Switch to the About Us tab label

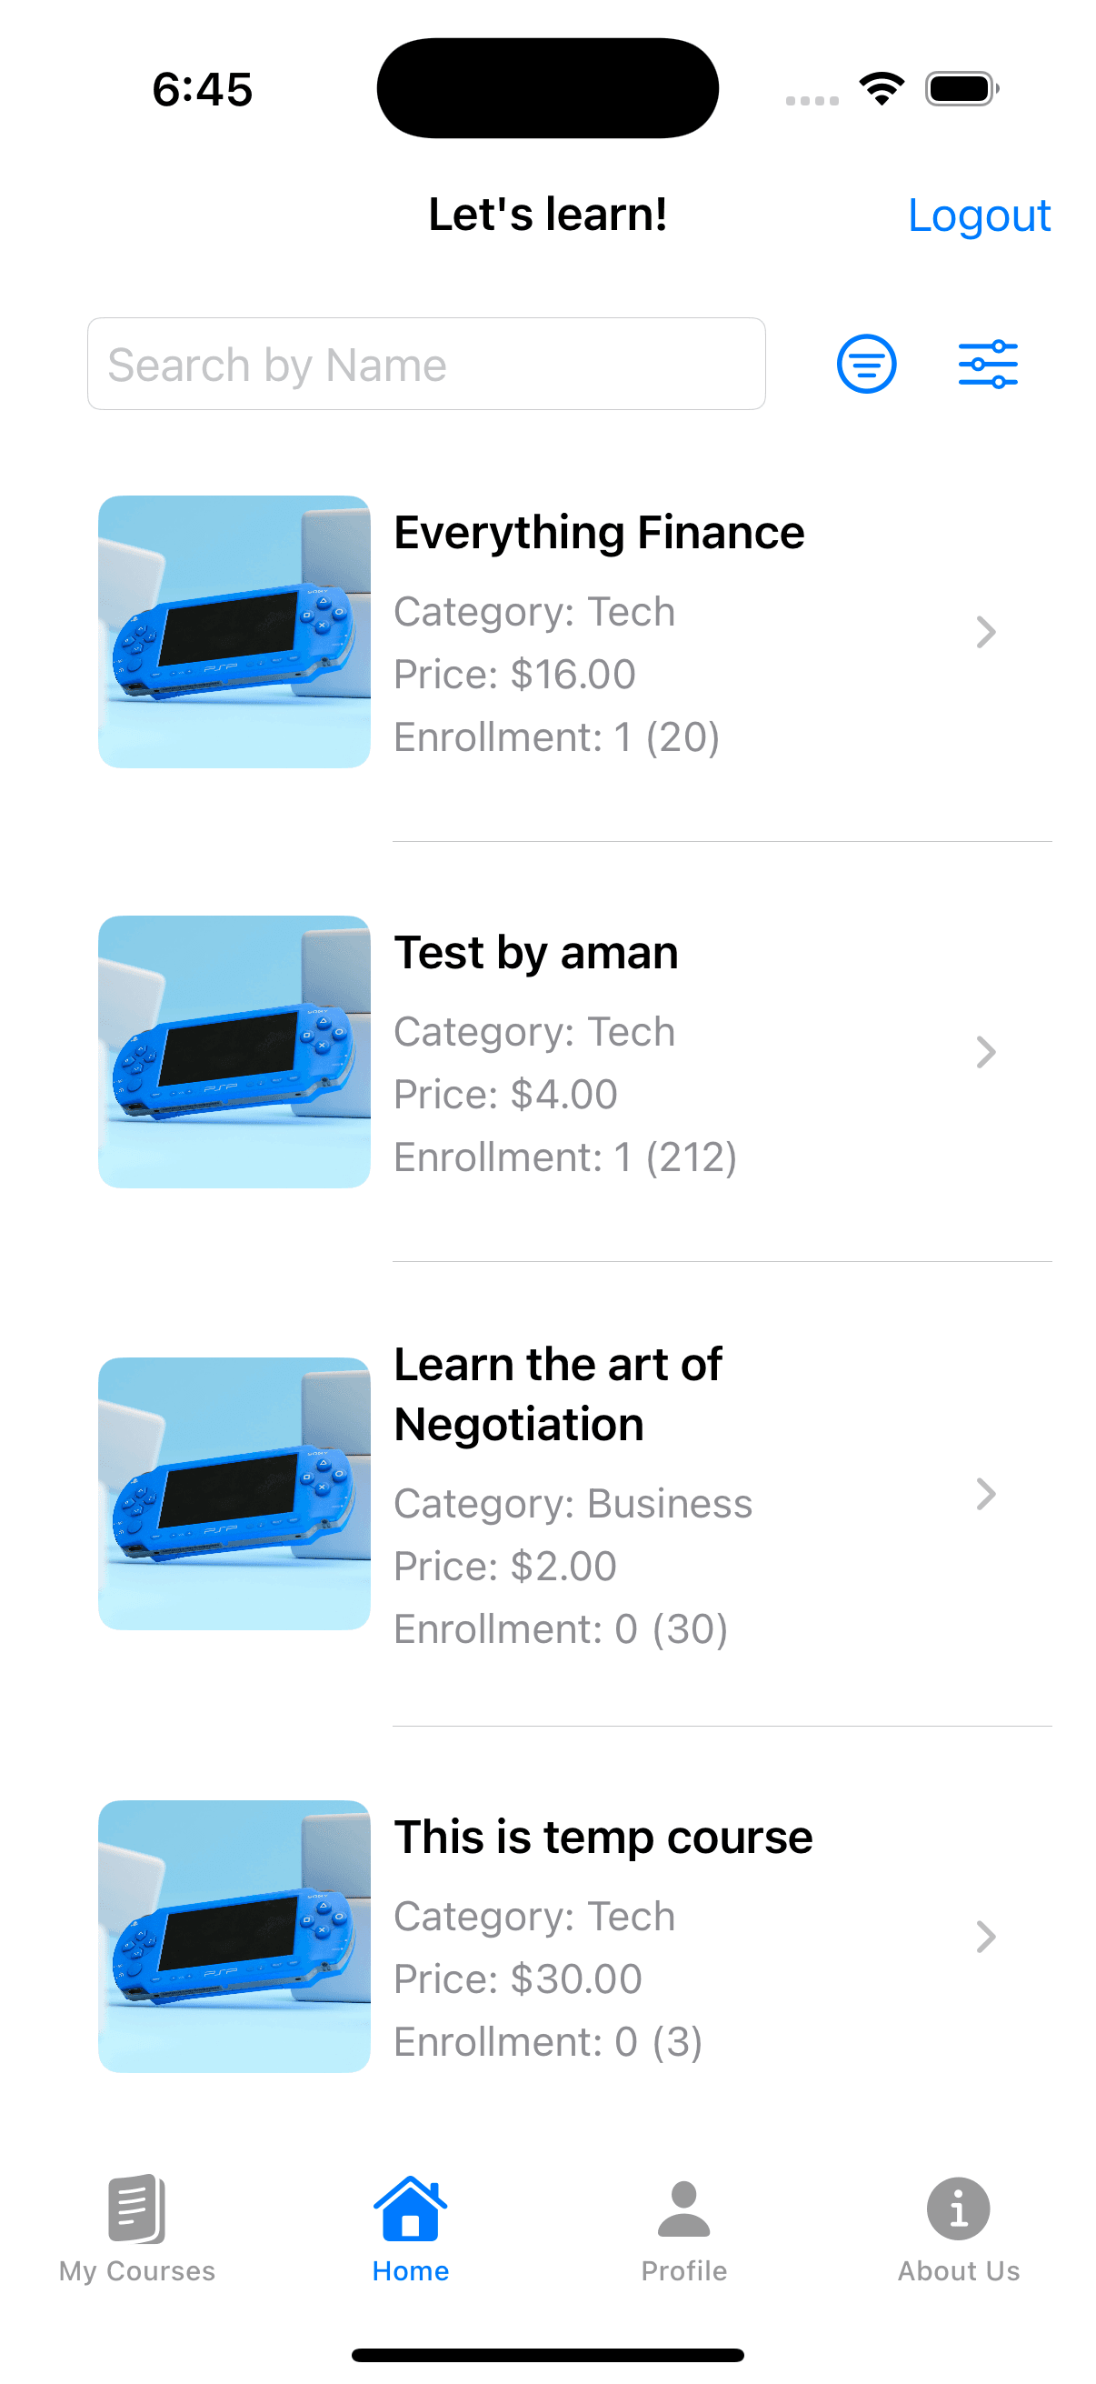(958, 2271)
